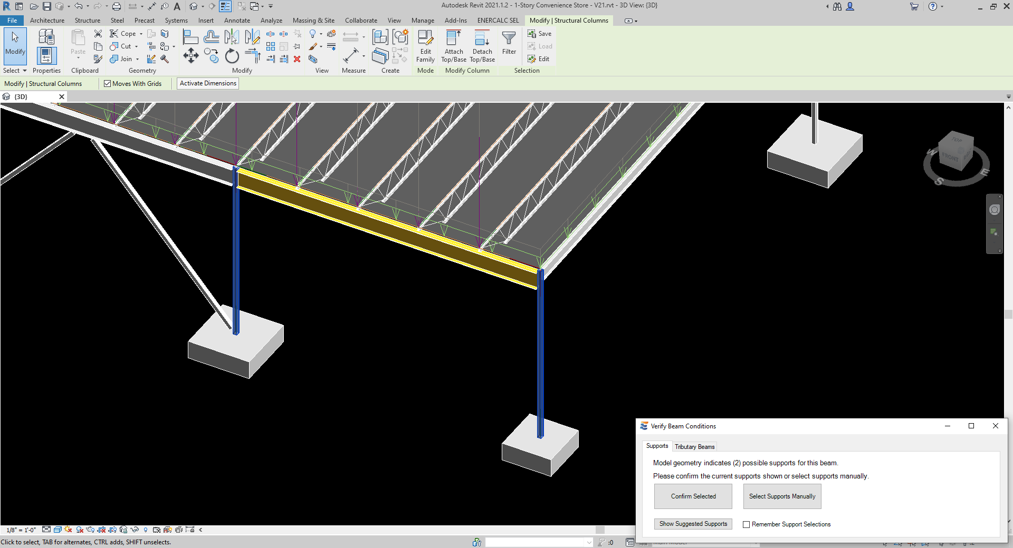This screenshot has width=1013, height=548.
Task: Uncheck Moves With Grids option
Action: click(108, 84)
